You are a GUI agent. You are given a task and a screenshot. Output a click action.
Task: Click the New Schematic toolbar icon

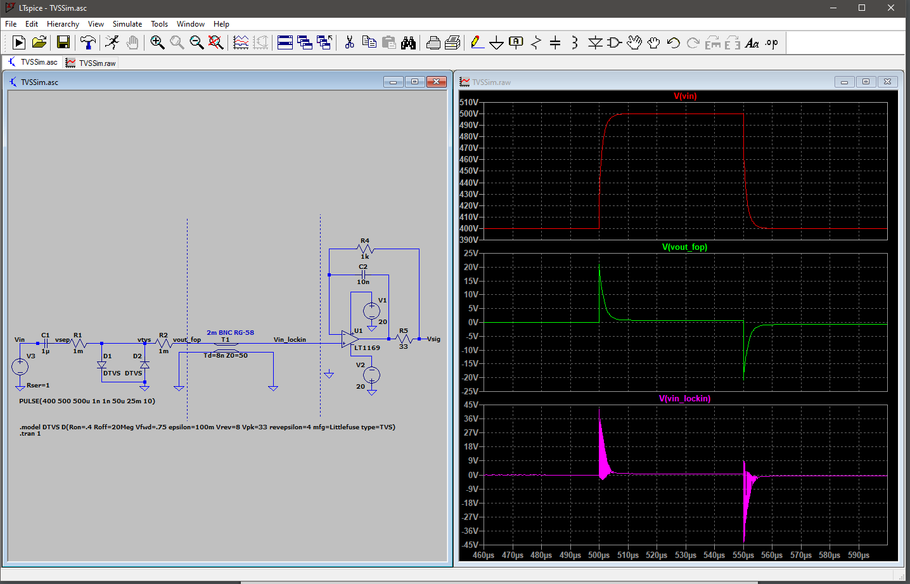point(19,42)
